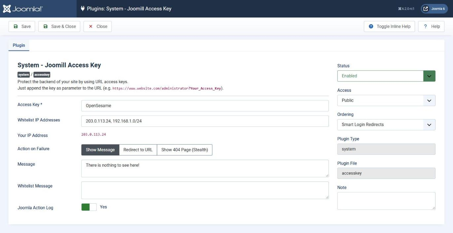Select Show Message failure action
Screen dimensions: 453x233
pos(100,150)
